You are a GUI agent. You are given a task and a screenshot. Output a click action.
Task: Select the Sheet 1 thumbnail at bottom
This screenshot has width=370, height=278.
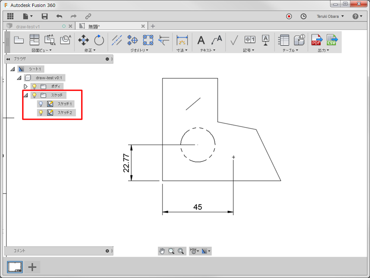(x=15, y=267)
